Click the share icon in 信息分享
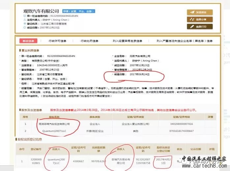The width and height of the screenshot is (230, 171). 192,19
